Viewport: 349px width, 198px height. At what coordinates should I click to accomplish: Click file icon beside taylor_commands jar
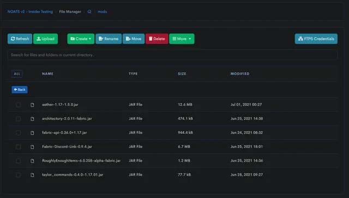[32, 175]
